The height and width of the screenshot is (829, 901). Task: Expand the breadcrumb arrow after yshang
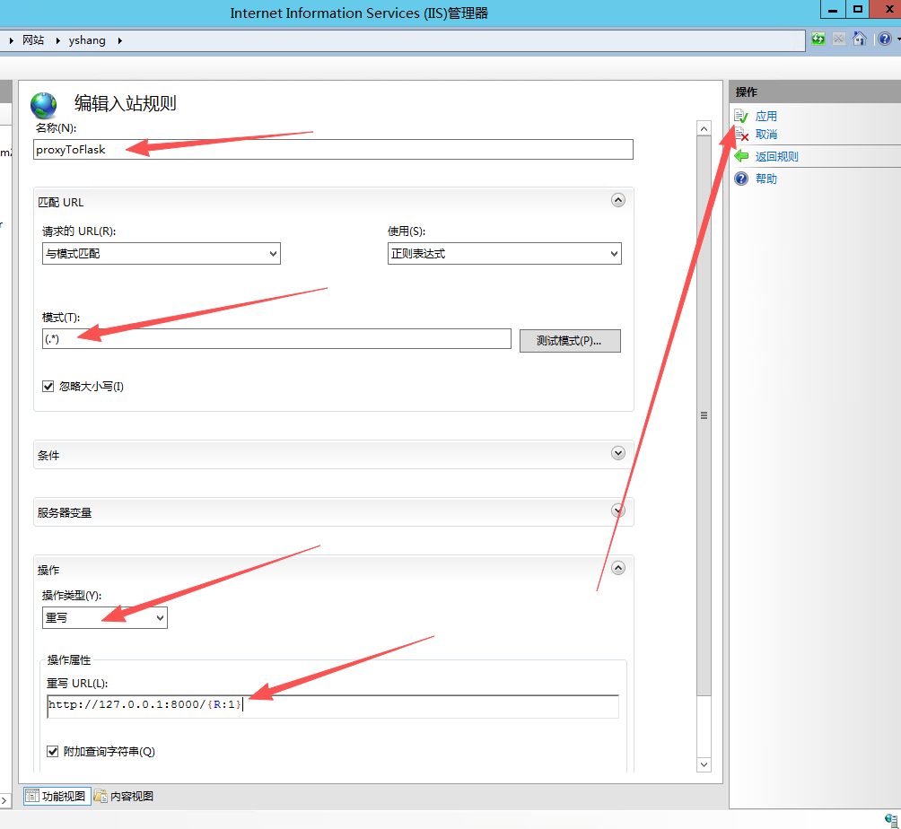[x=119, y=40]
